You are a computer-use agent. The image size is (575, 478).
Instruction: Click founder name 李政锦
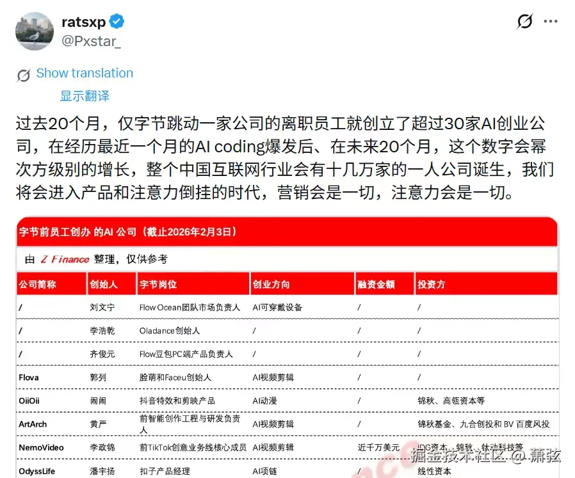(x=102, y=447)
